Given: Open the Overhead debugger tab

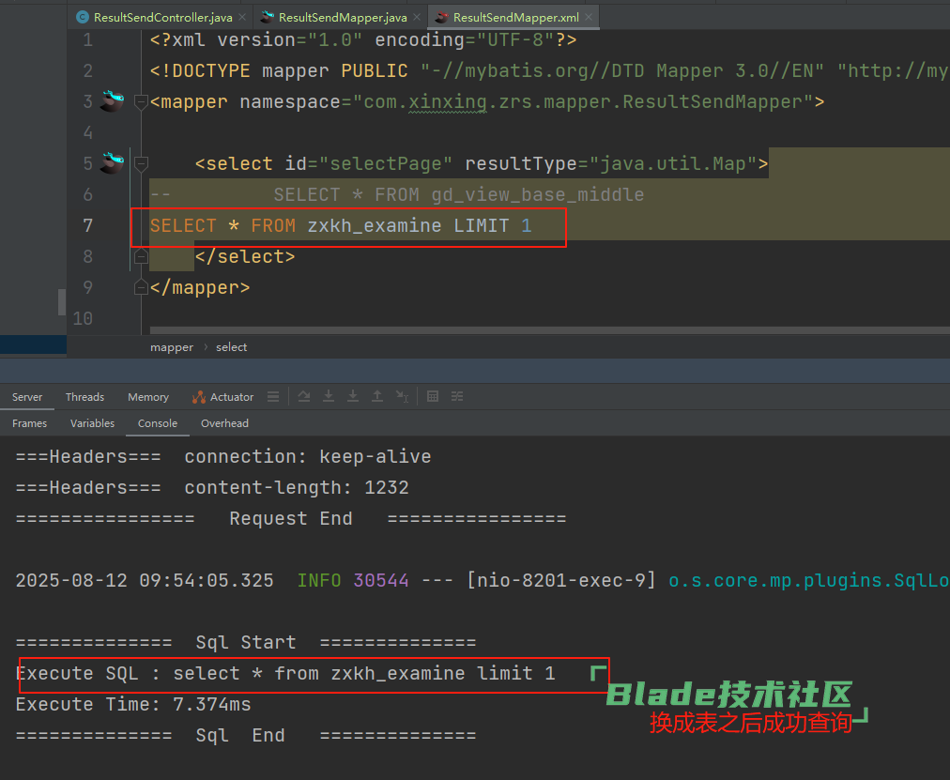Looking at the screenshot, I should click(224, 423).
